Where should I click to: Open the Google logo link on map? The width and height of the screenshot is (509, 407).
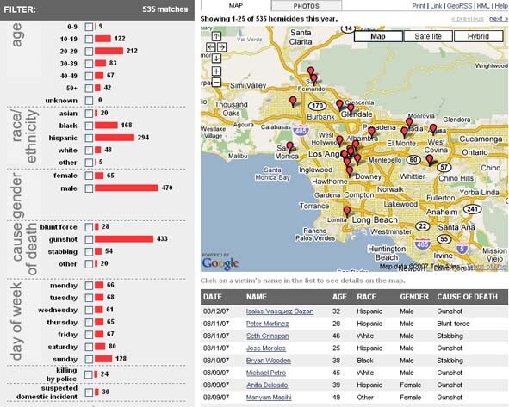(220, 263)
